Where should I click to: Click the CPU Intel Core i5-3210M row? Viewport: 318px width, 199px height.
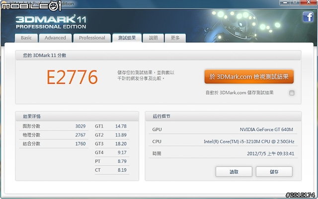click(x=222, y=141)
